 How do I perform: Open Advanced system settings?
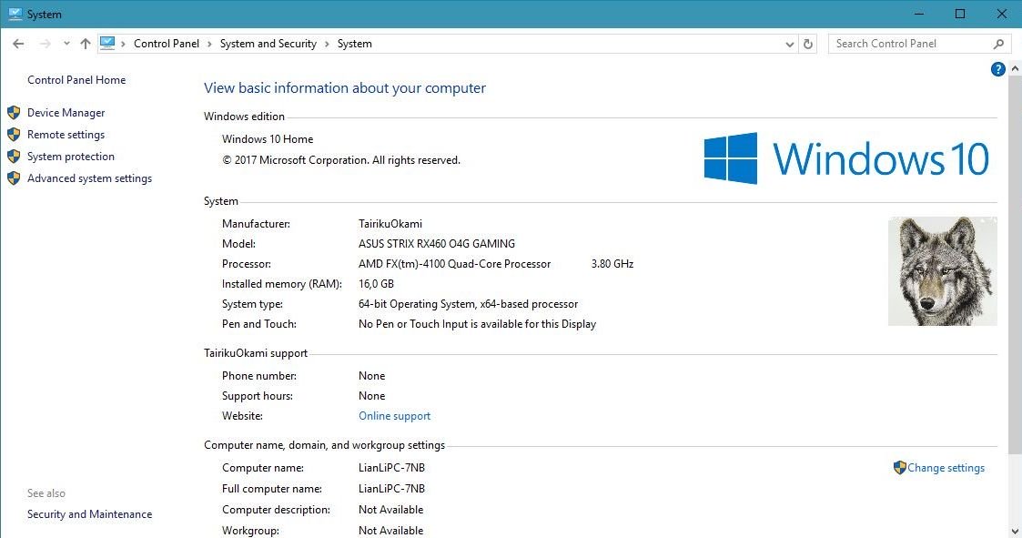pyautogui.click(x=89, y=178)
